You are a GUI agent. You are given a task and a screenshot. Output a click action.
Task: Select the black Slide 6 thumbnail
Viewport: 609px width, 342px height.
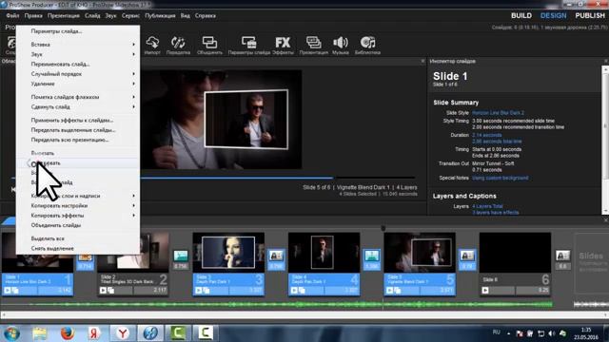point(515,253)
